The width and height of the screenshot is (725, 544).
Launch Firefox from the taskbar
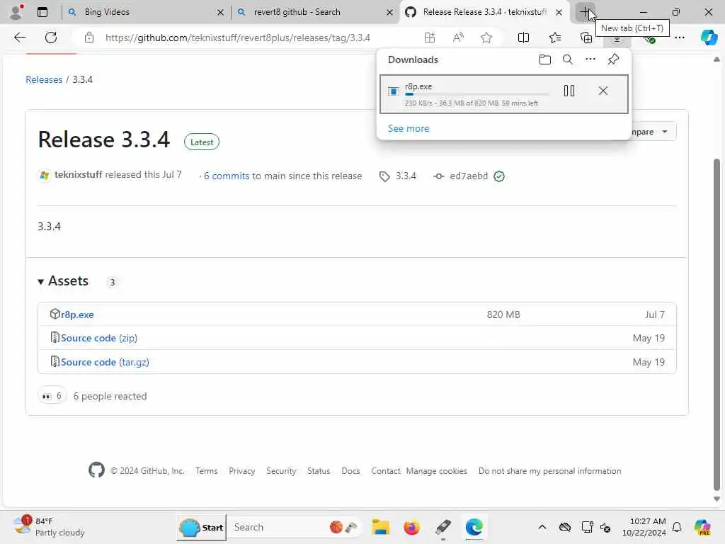coord(411,527)
